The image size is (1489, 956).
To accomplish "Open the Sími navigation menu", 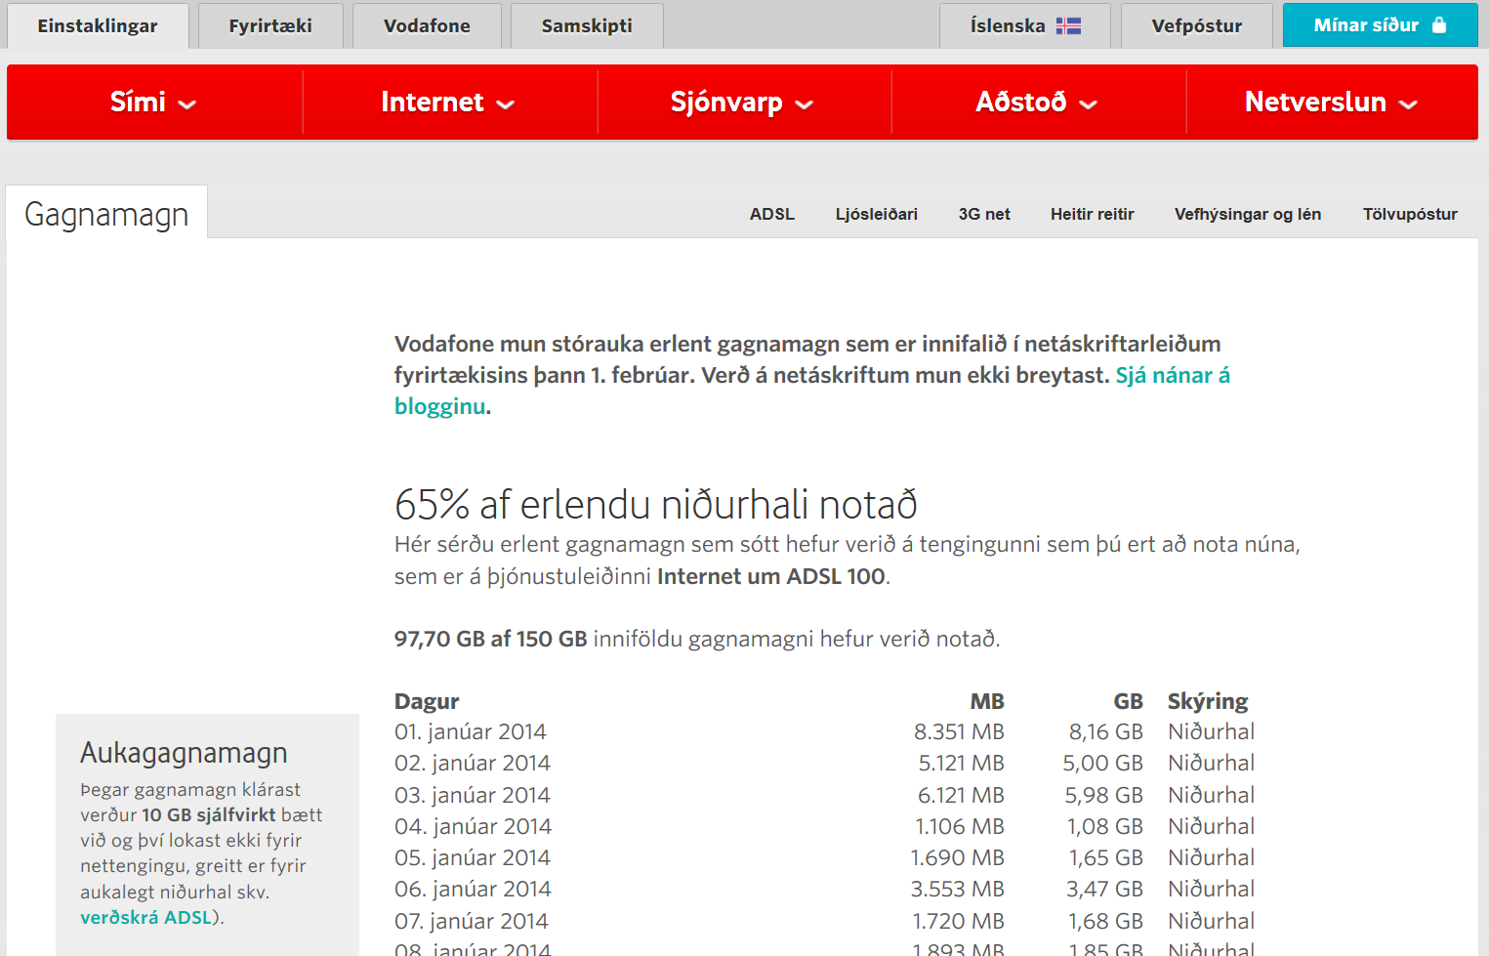I will coord(151,102).
